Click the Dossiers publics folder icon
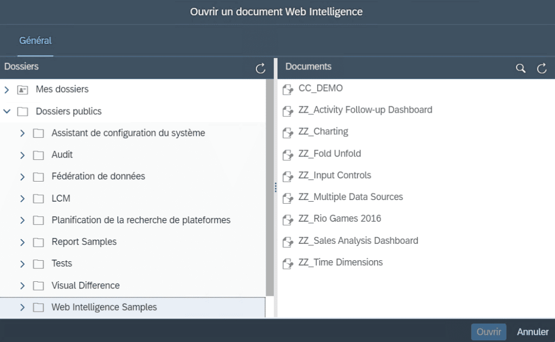The image size is (555, 342). (x=23, y=112)
